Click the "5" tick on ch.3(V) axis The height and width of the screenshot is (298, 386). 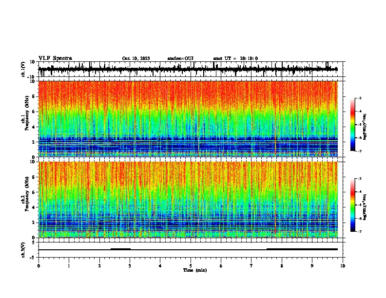click(34, 242)
